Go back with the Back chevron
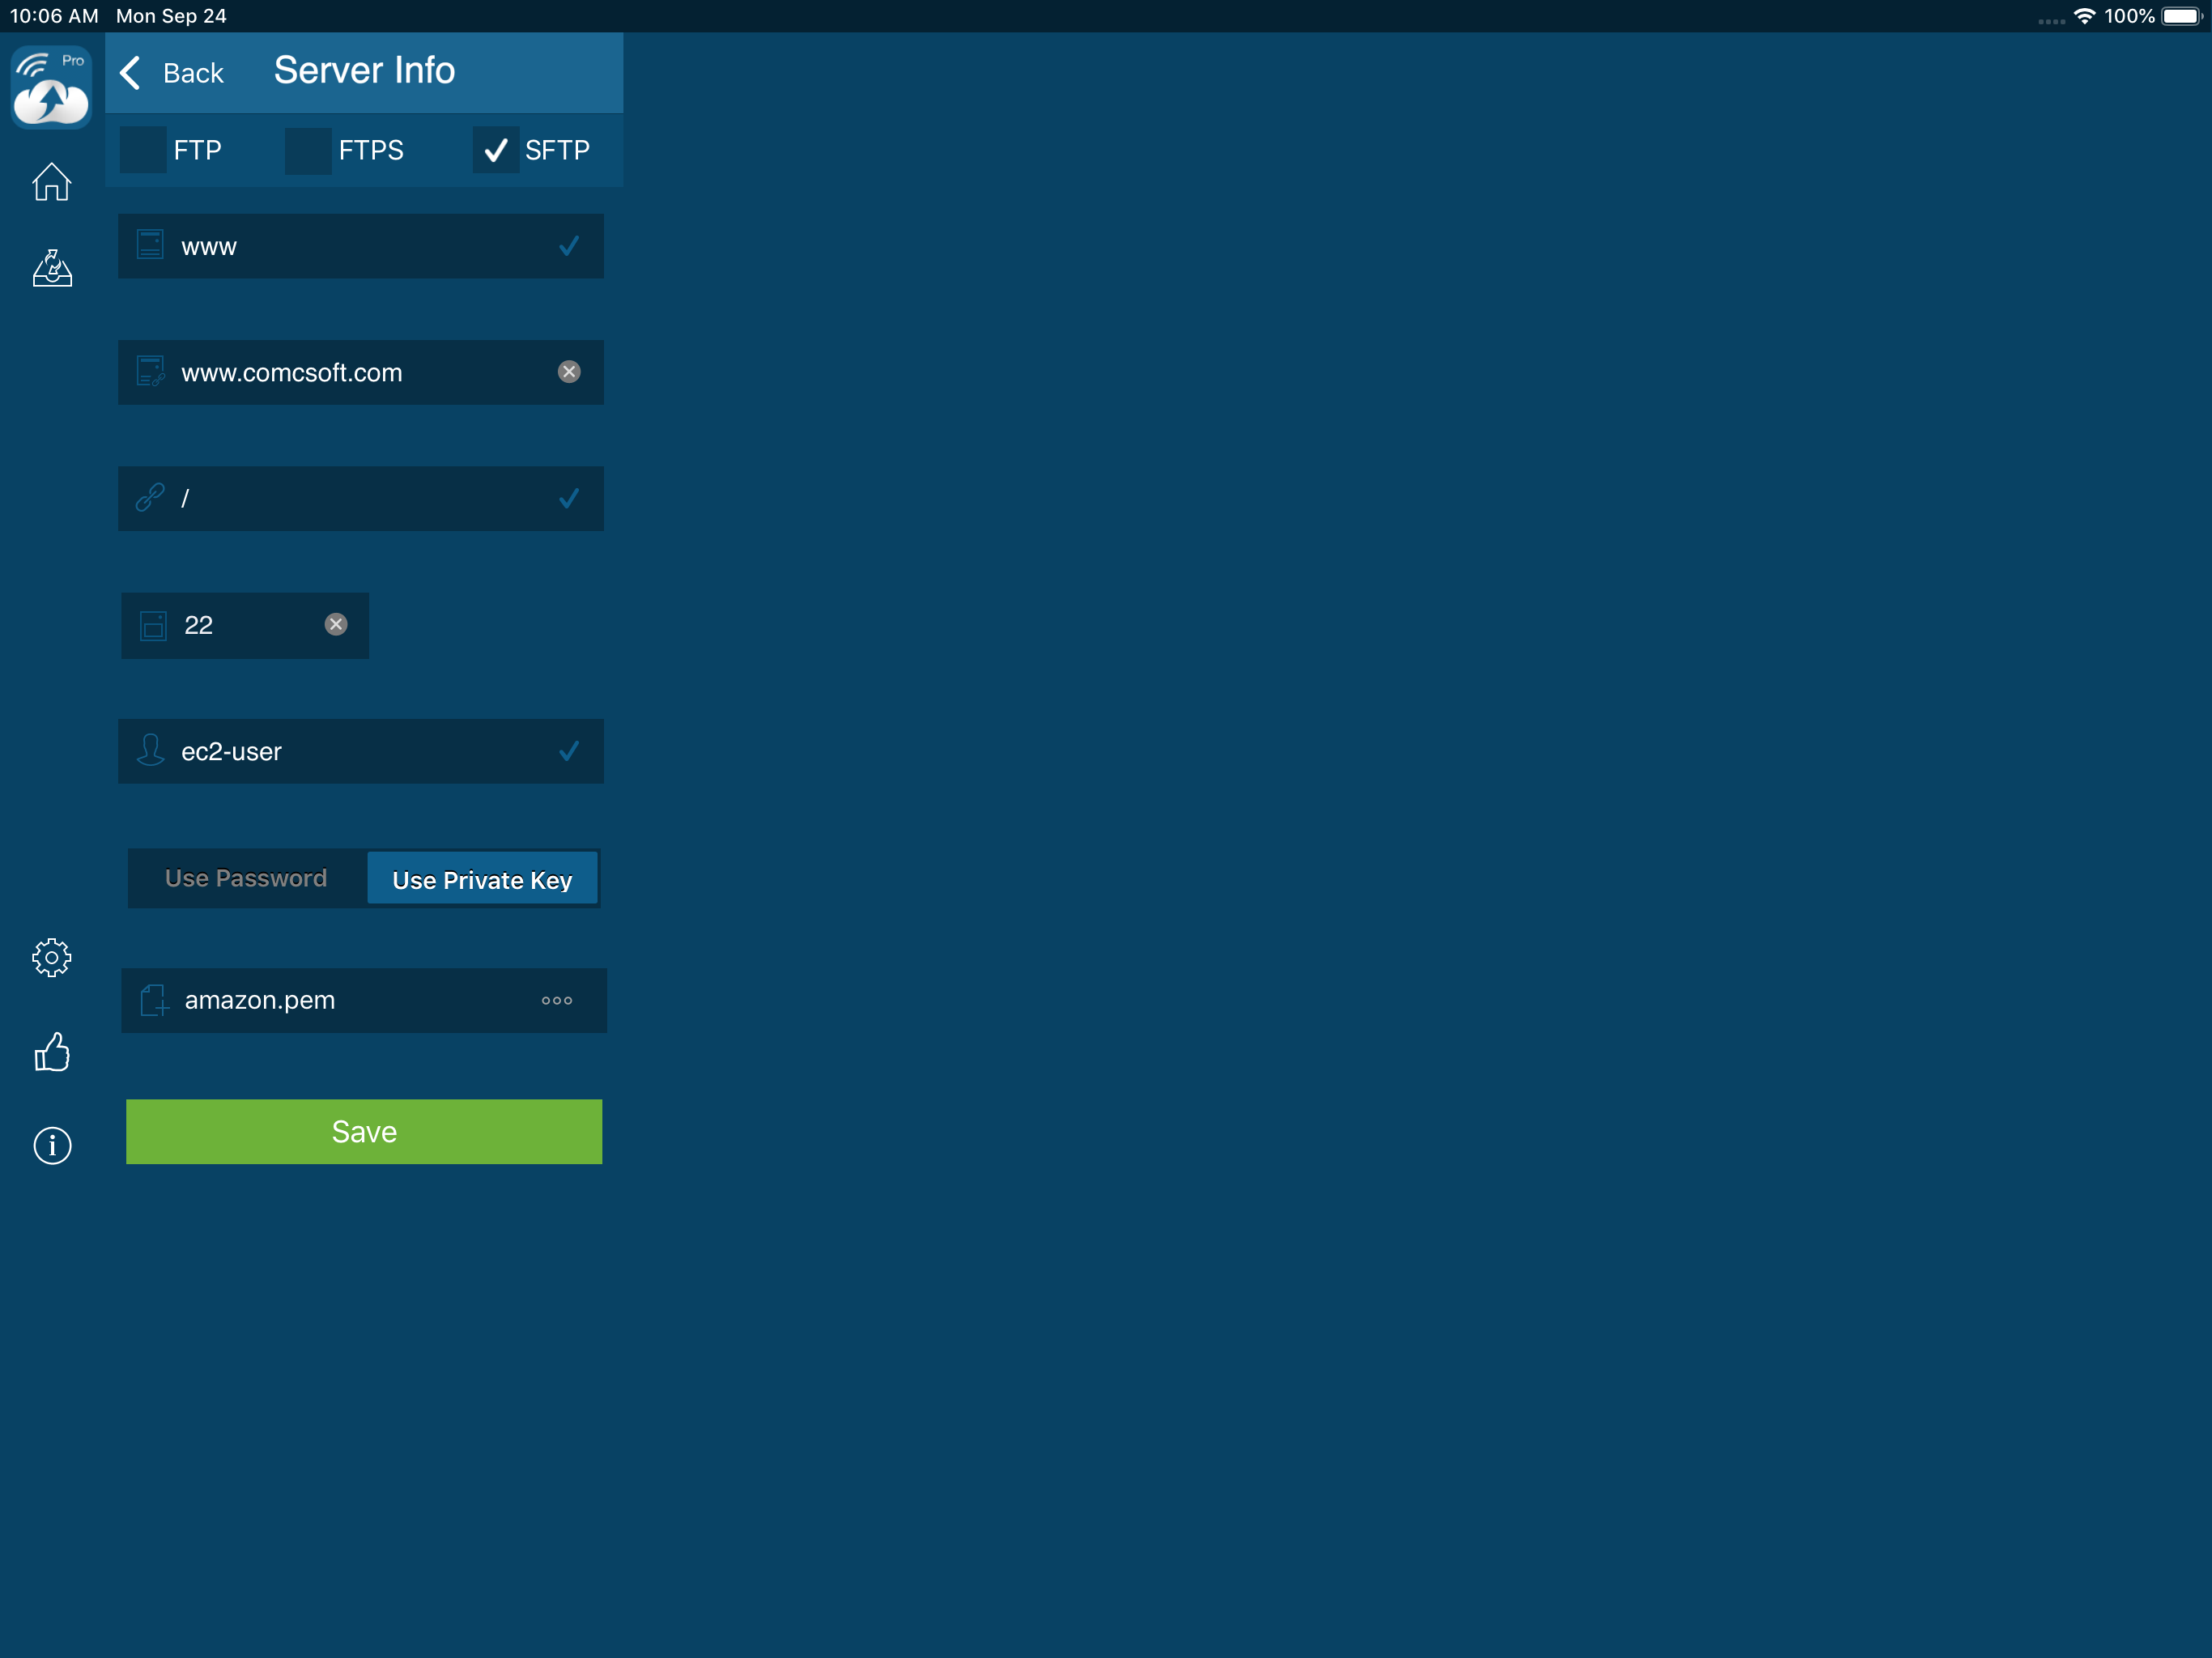 [131, 72]
